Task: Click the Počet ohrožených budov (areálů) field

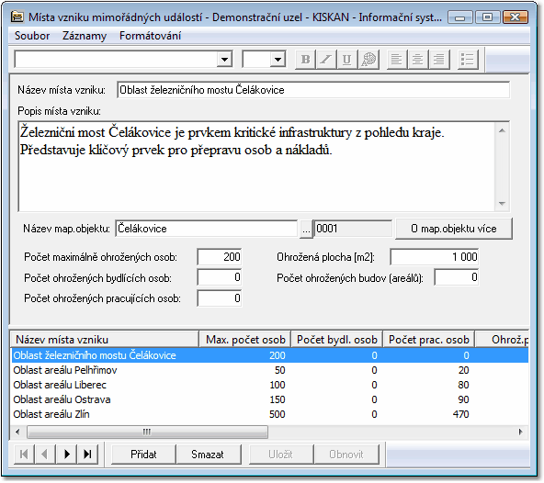Action: click(x=457, y=277)
